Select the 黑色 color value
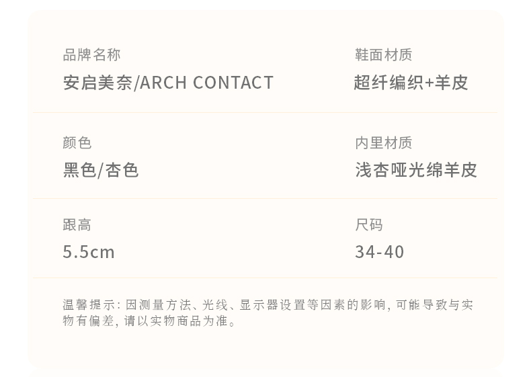 [79, 170]
